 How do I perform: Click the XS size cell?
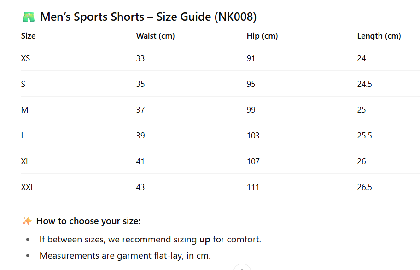click(26, 58)
